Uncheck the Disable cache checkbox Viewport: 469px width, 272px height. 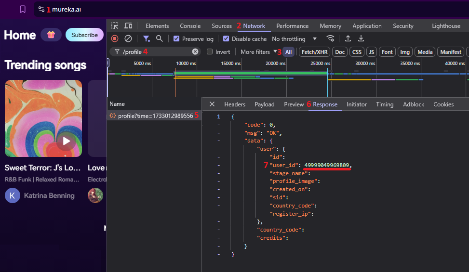pos(226,39)
